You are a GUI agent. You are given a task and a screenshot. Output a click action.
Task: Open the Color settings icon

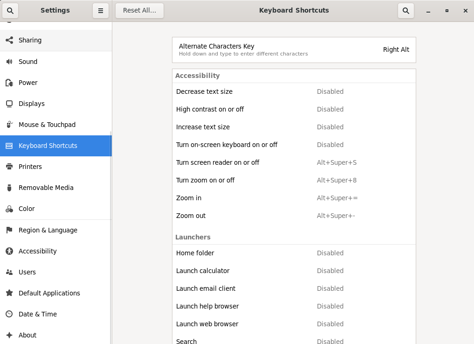tap(9, 209)
